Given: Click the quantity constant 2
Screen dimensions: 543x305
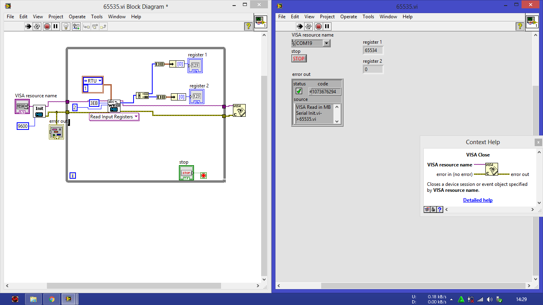Looking at the screenshot, I should 75,107.
